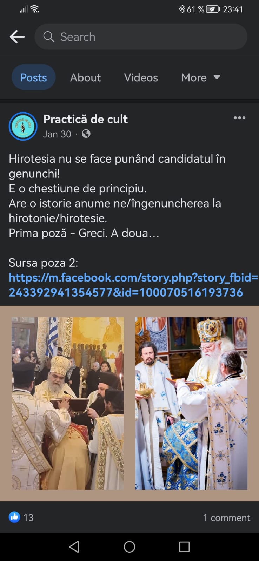The height and width of the screenshot is (561, 259).
Task: Select the Posts tab
Action: (x=33, y=77)
